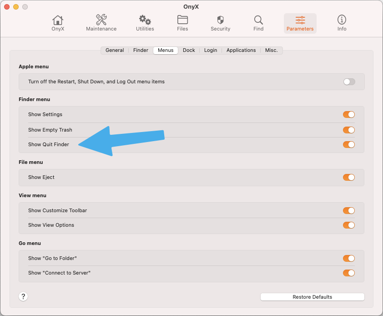The height and width of the screenshot is (316, 383).
Task: Toggle Show Customize Toolbar switch
Action: 349,210
